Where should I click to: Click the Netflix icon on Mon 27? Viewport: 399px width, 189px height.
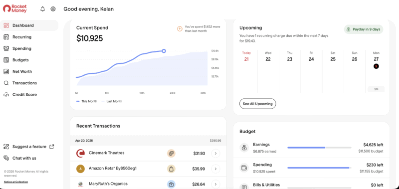(x=376, y=66)
